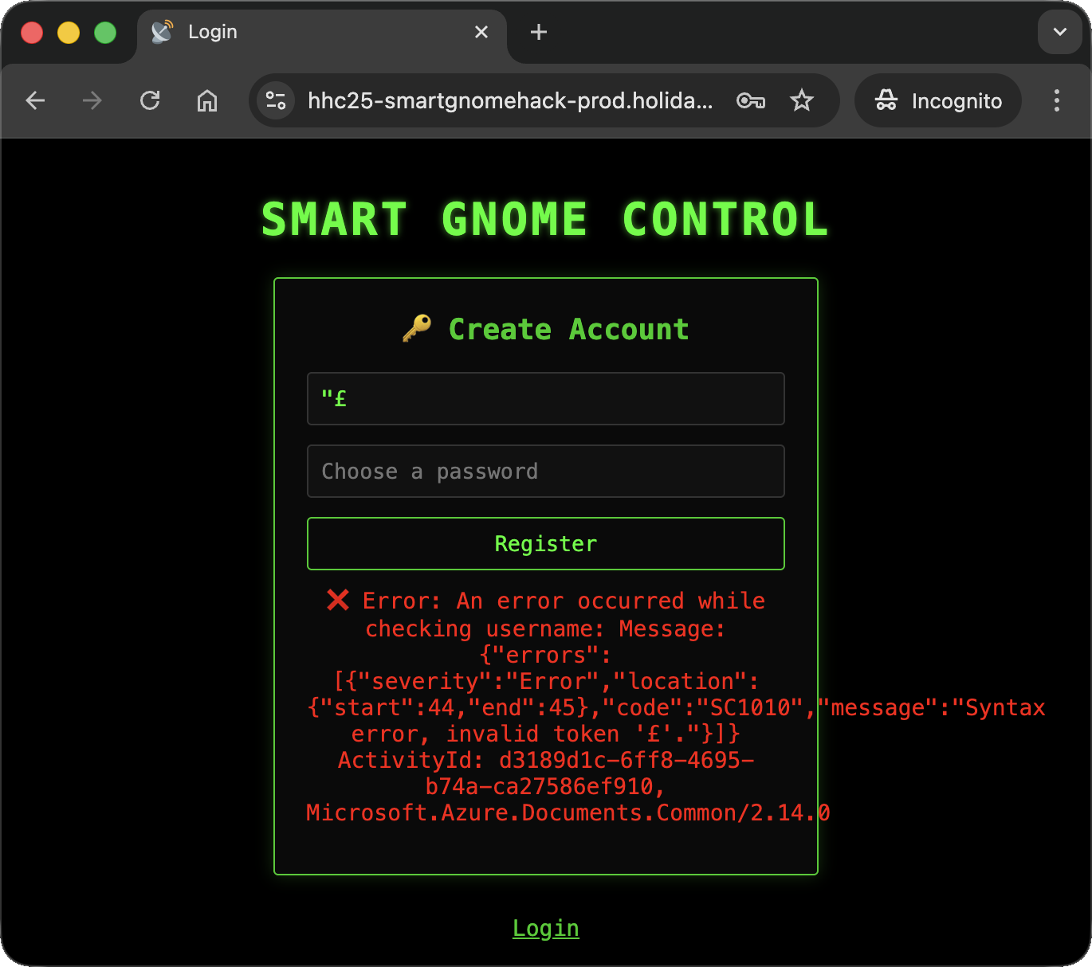Go back to the previous page

click(x=35, y=100)
